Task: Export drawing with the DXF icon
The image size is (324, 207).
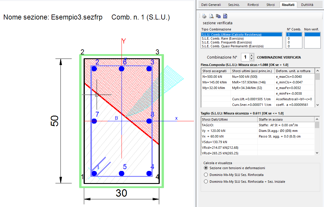Action: 225,16
